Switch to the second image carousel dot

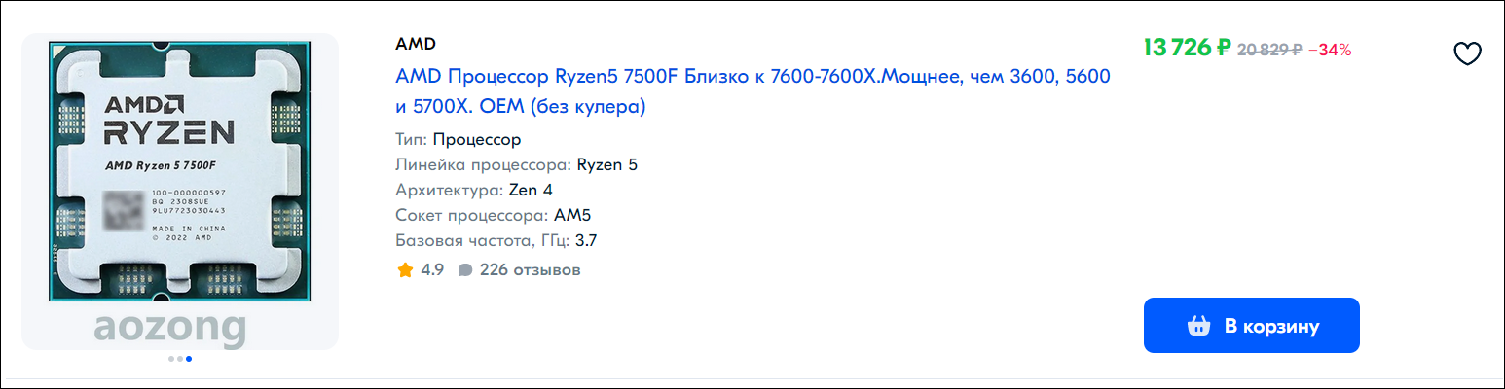pyautogui.click(x=179, y=359)
